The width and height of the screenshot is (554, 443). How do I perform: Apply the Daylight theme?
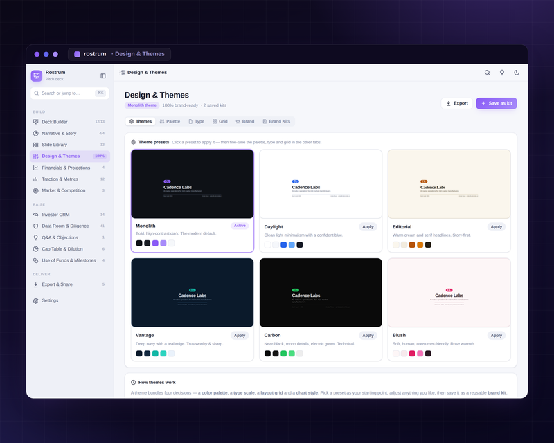point(368,227)
